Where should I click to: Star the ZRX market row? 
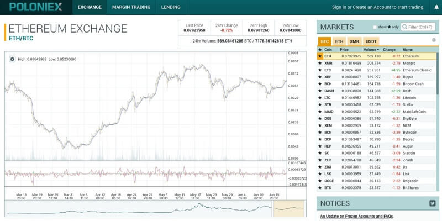coord(320,167)
